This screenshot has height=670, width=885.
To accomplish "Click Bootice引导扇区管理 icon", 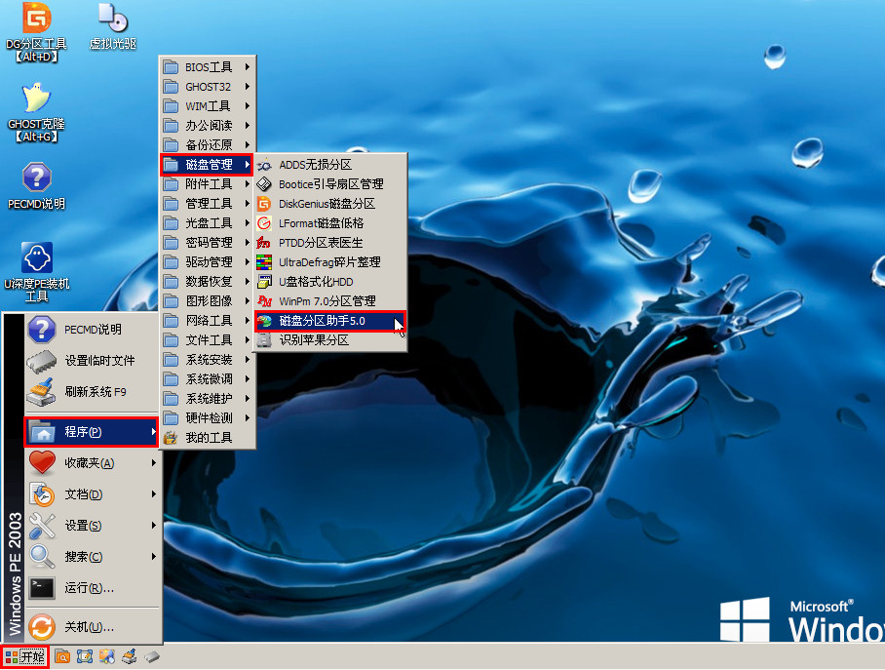I will [264, 184].
